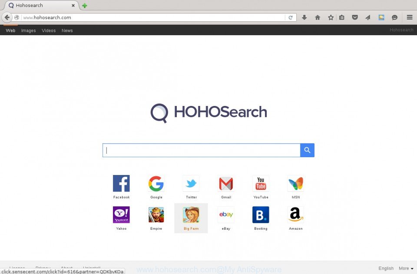Open the chat bubble toolbar icon
The height and width of the screenshot is (274, 417).
(395, 17)
